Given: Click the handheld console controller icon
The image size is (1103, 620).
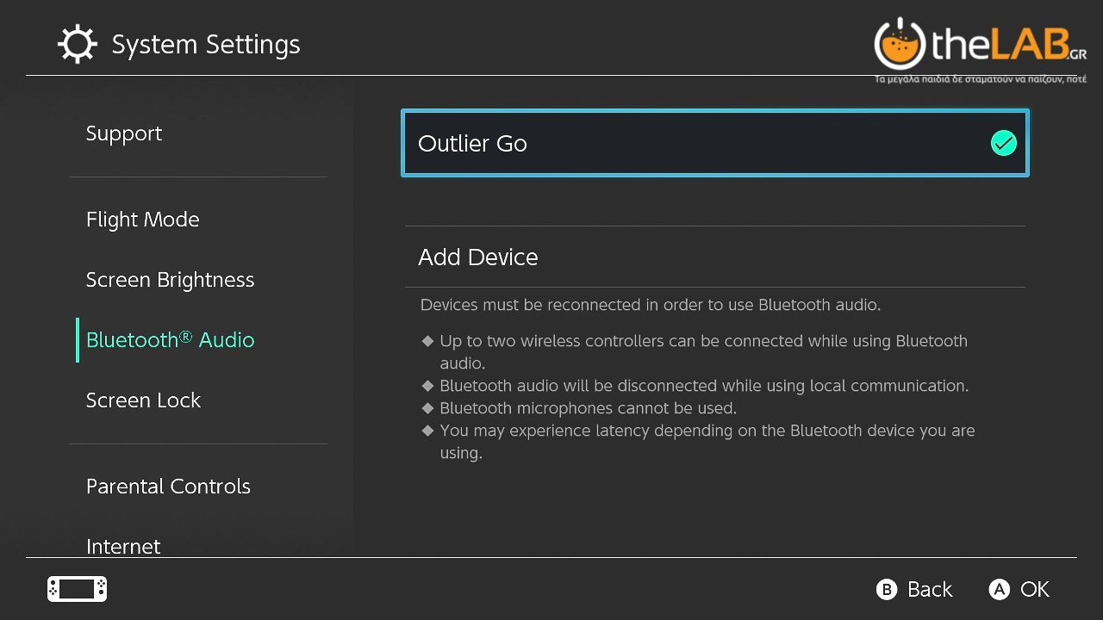Looking at the screenshot, I should (77, 589).
